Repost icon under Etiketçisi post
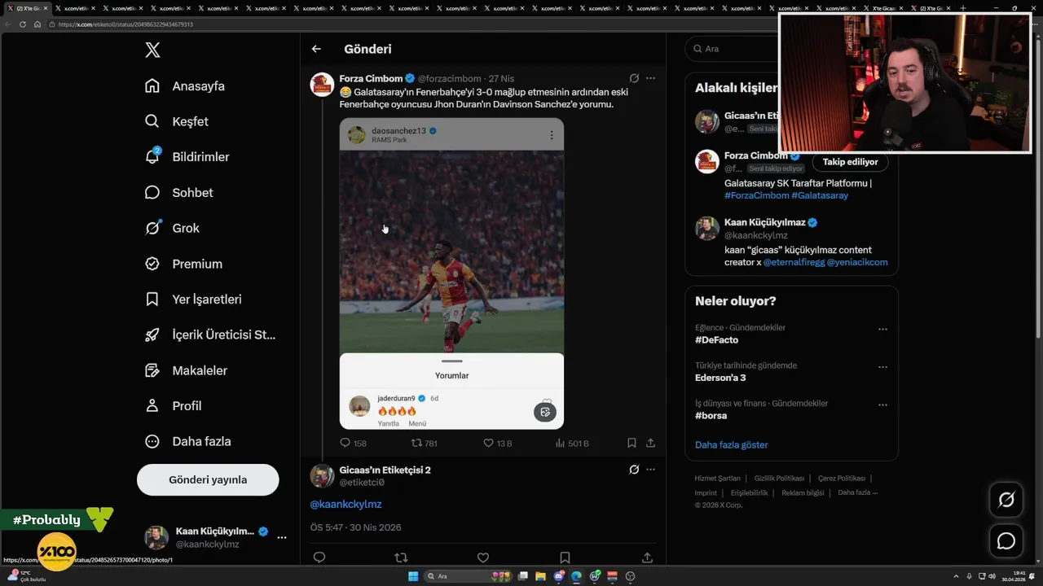Image resolution: width=1043 pixels, height=586 pixels. (x=401, y=558)
